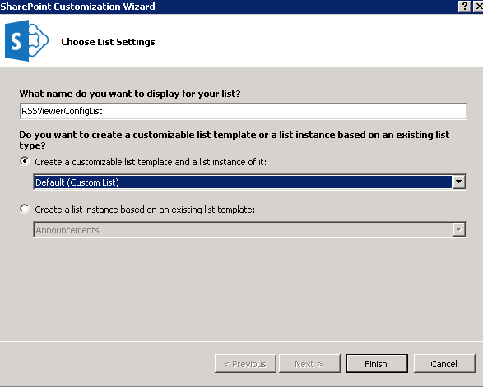Click the SharePoint logo icon

26,40
